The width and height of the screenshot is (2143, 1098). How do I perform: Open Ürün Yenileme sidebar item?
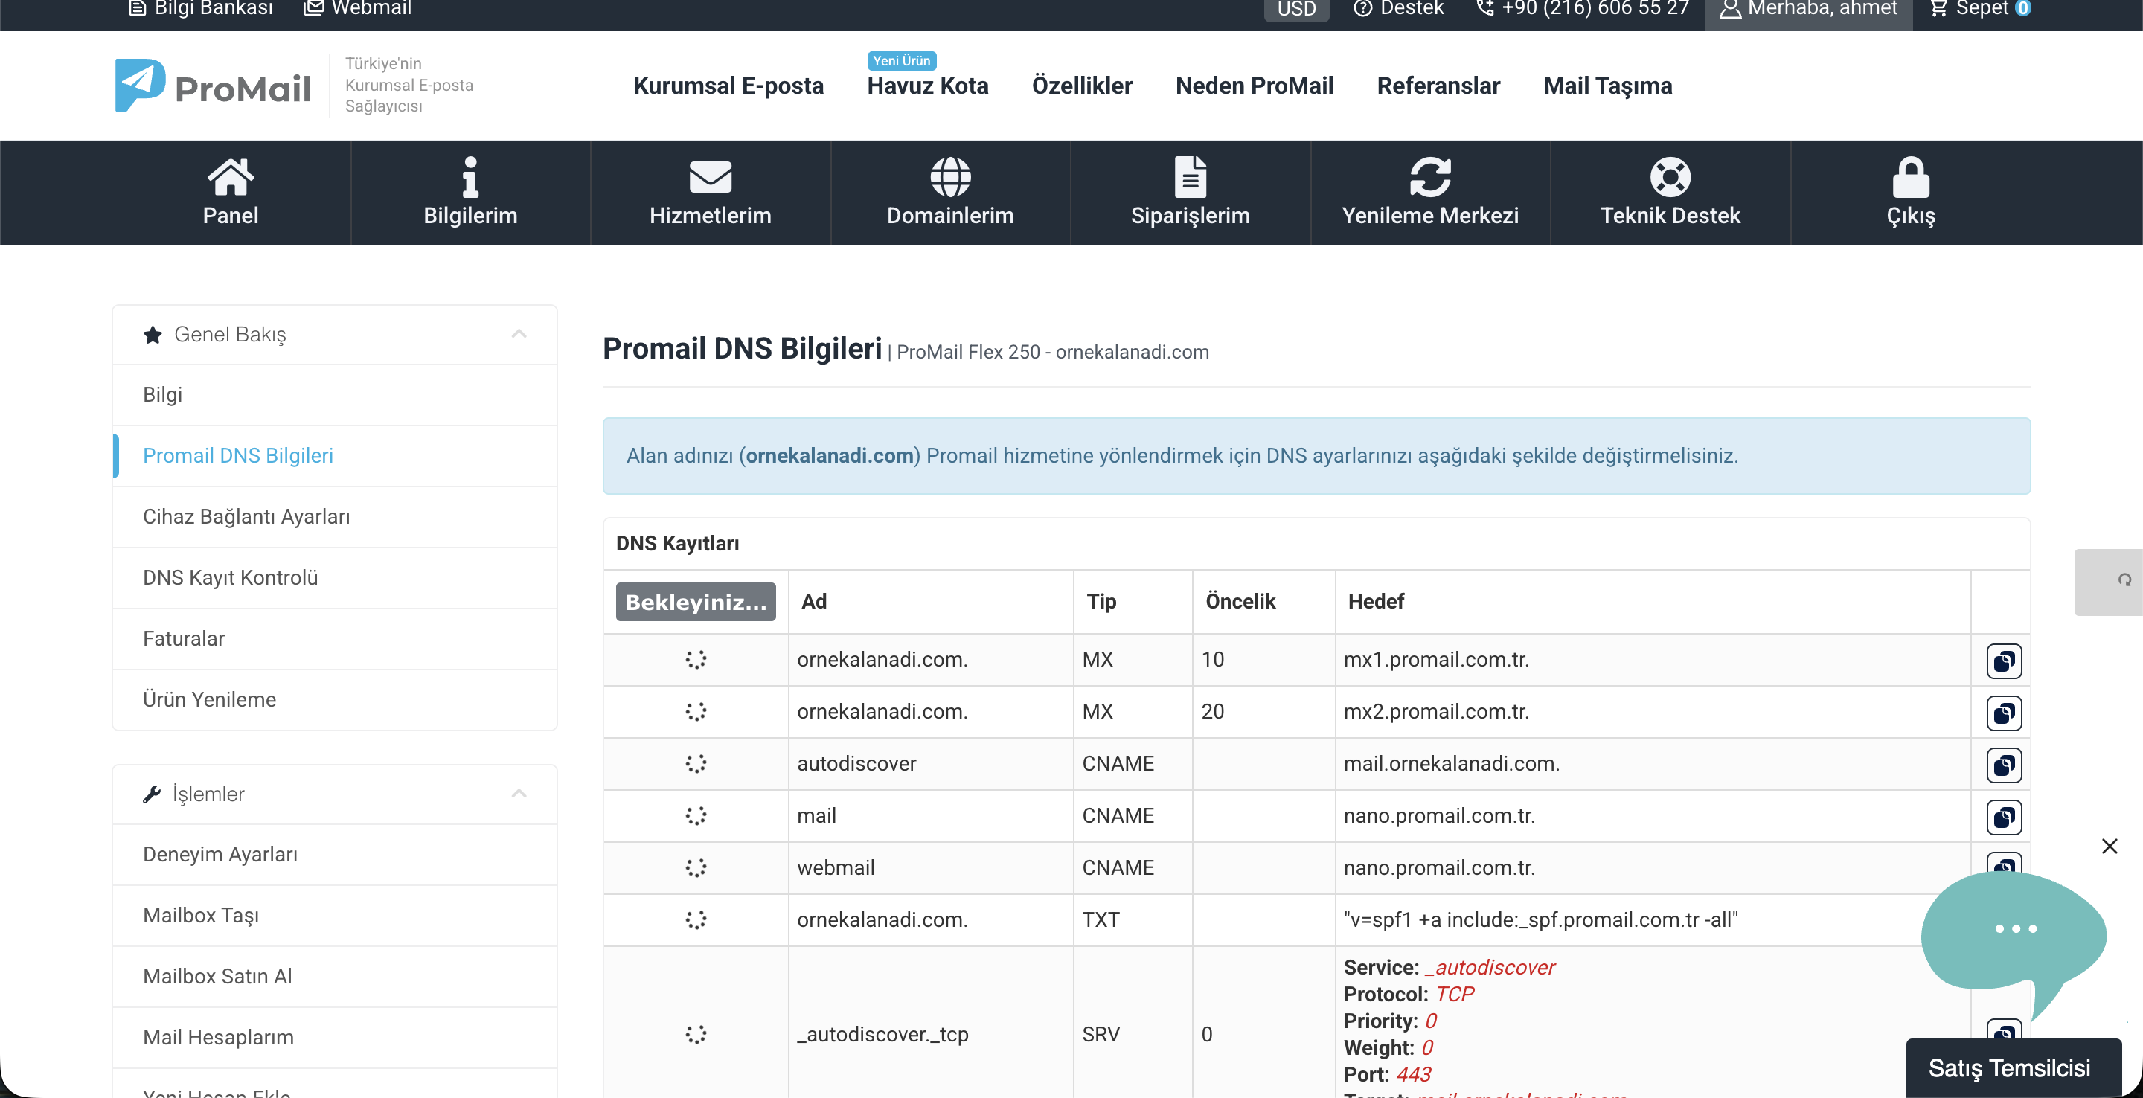point(334,699)
